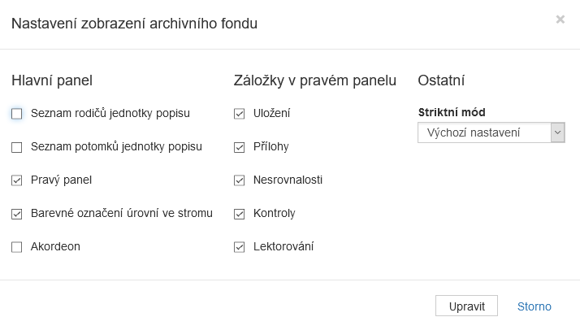Toggle the Přílohy checkbox off
580x330 pixels.
(239, 147)
